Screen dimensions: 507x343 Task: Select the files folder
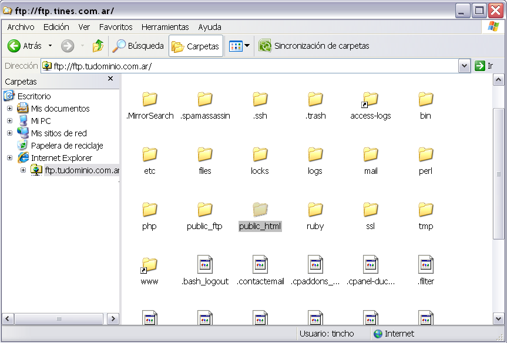pyautogui.click(x=205, y=161)
